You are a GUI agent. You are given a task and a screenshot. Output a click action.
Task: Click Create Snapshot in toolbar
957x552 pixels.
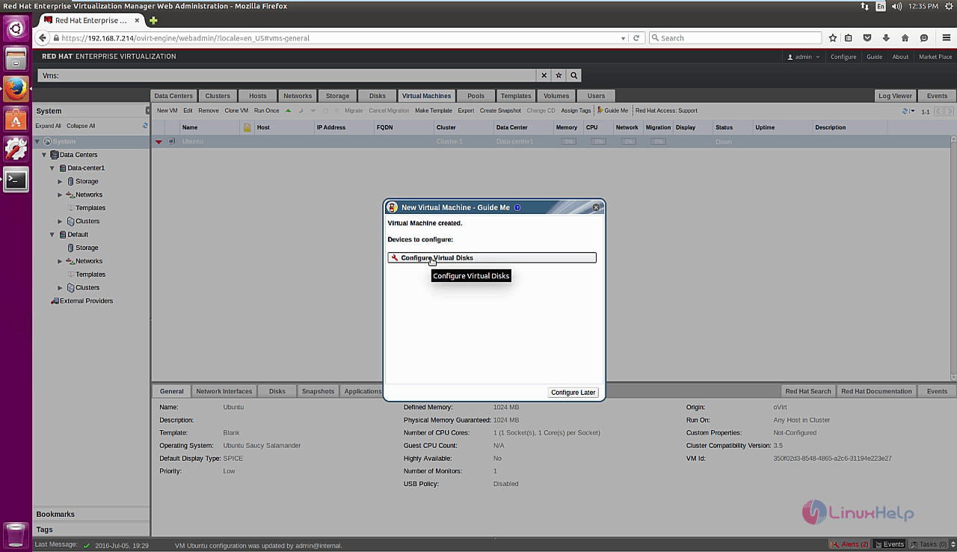(500, 111)
